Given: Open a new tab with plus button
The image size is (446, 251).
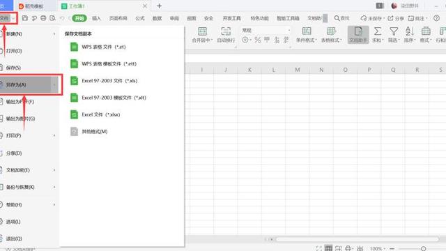Looking at the screenshot, I should [159, 6].
